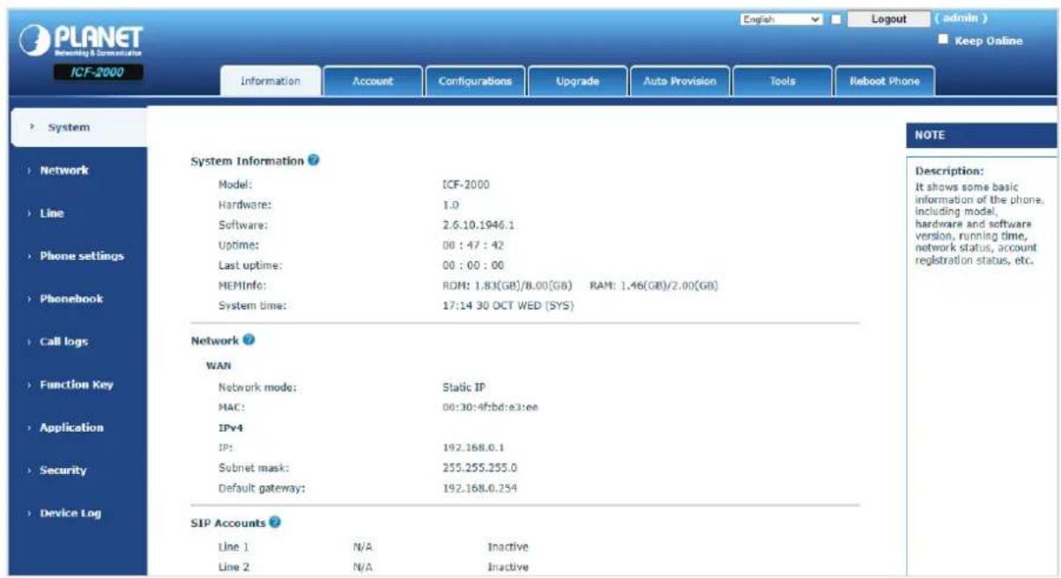The height and width of the screenshot is (578, 1061).
Task: Click the Model value ICF-2000
Action: pos(465,184)
